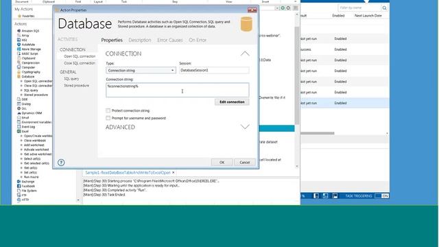Click the Cancel button
The width and height of the screenshot is (439, 247).
244,163
